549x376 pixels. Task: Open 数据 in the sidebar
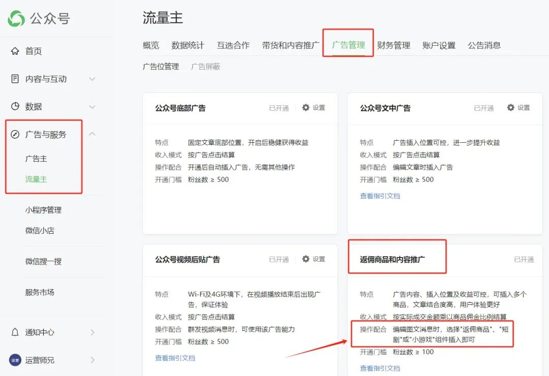[34, 106]
